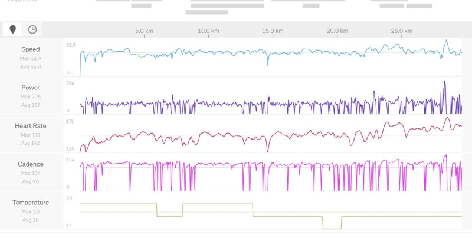Click the segment bar above 25 km mark
472x239 pixels.
pyautogui.click(x=392, y=6)
